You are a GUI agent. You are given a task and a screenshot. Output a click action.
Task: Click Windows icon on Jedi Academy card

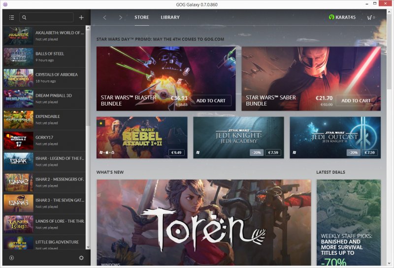click(198, 153)
